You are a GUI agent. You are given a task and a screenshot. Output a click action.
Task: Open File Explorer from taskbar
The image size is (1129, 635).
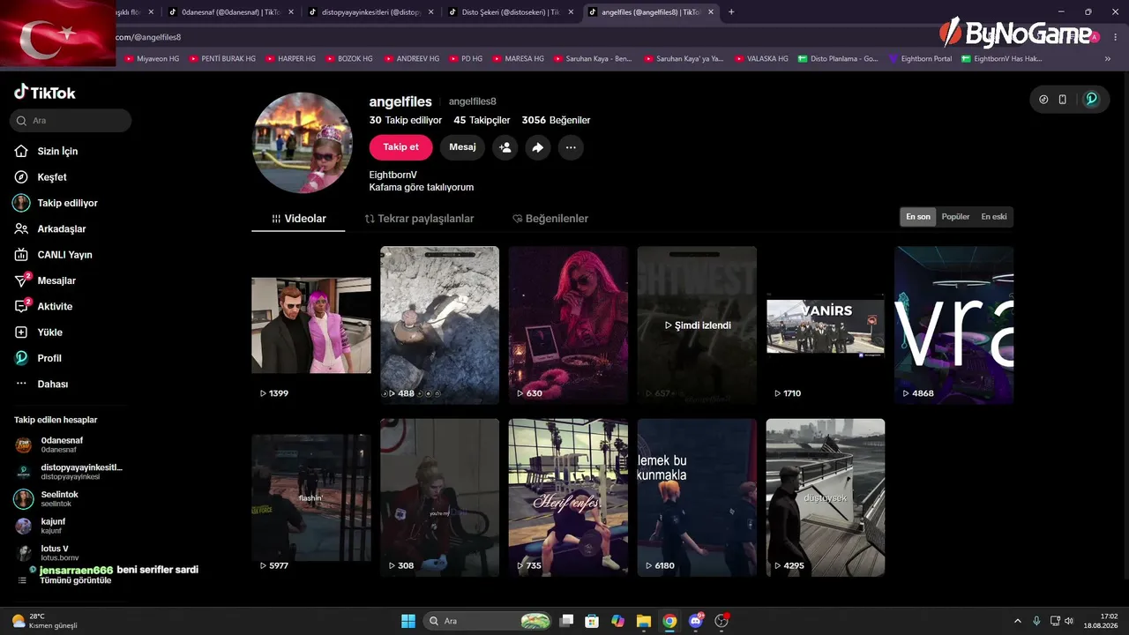tap(644, 621)
